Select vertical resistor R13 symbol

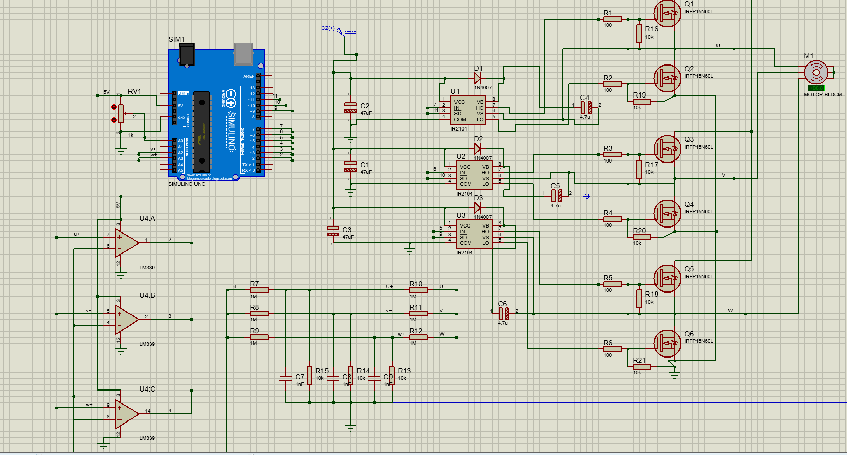coord(392,376)
